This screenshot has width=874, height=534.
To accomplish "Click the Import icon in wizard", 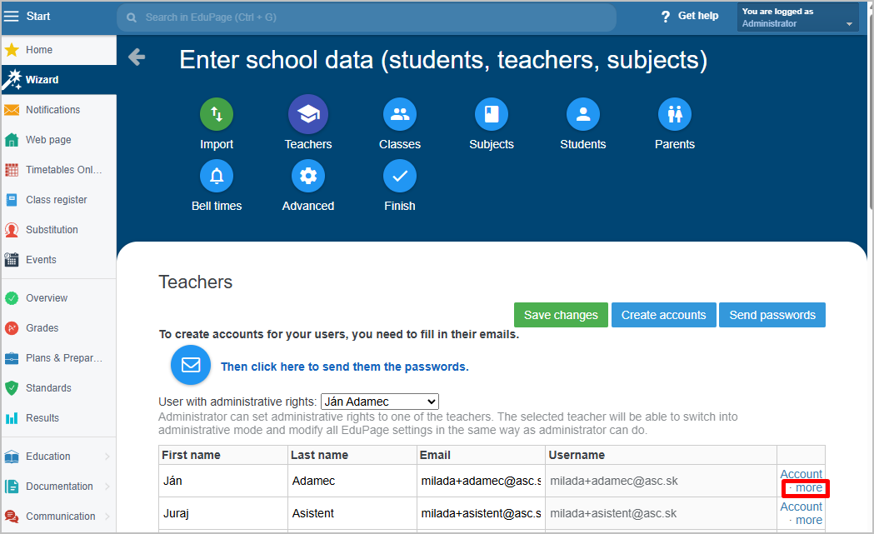I will tap(217, 115).
